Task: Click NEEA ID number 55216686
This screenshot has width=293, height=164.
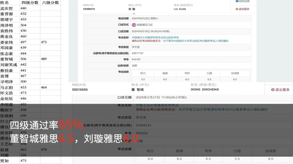Action: [80, 90]
